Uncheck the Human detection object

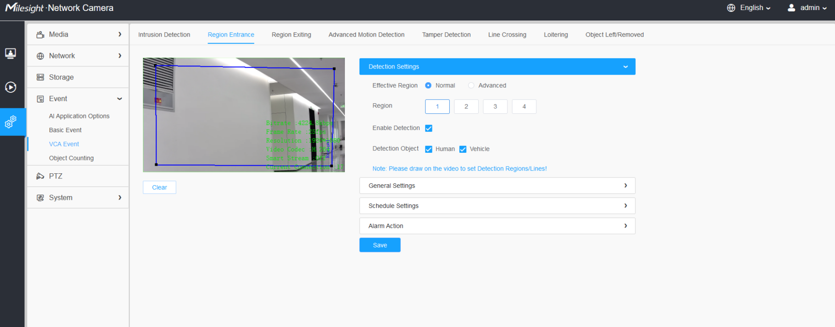coord(429,149)
